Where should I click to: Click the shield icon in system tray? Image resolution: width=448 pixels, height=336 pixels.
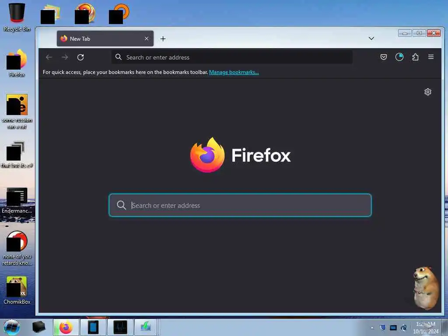[383, 327]
